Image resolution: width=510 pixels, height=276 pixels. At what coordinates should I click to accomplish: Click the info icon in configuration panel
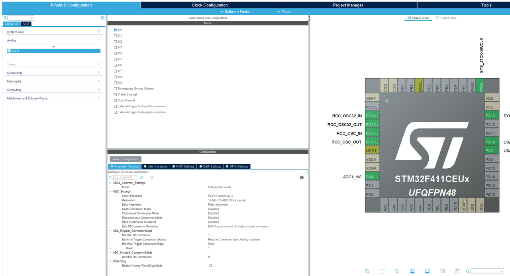point(302,177)
